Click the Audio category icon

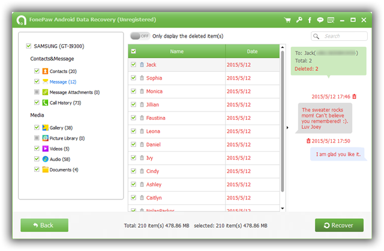tap(46, 159)
